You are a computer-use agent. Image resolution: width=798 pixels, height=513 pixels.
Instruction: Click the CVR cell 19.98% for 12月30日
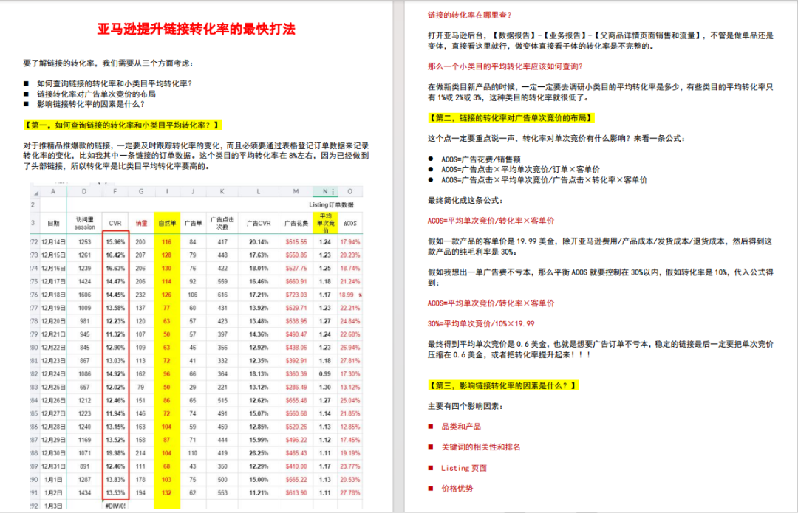[x=115, y=453]
